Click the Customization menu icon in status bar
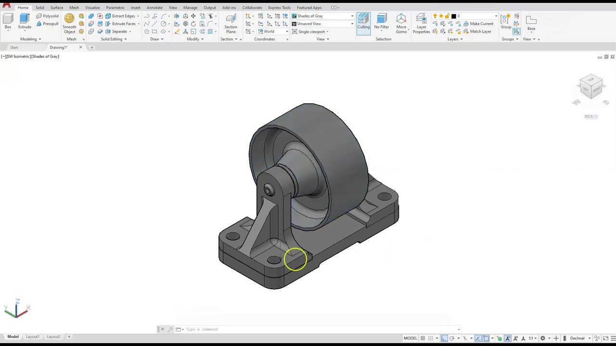Image resolution: width=616 pixels, height=346 pixels. (x=614, y=338)
